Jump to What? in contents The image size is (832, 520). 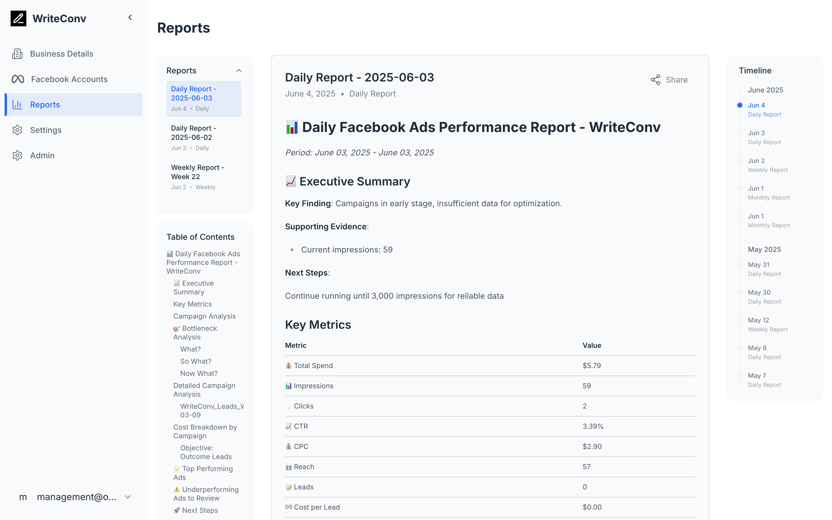[x=190, y=349]
